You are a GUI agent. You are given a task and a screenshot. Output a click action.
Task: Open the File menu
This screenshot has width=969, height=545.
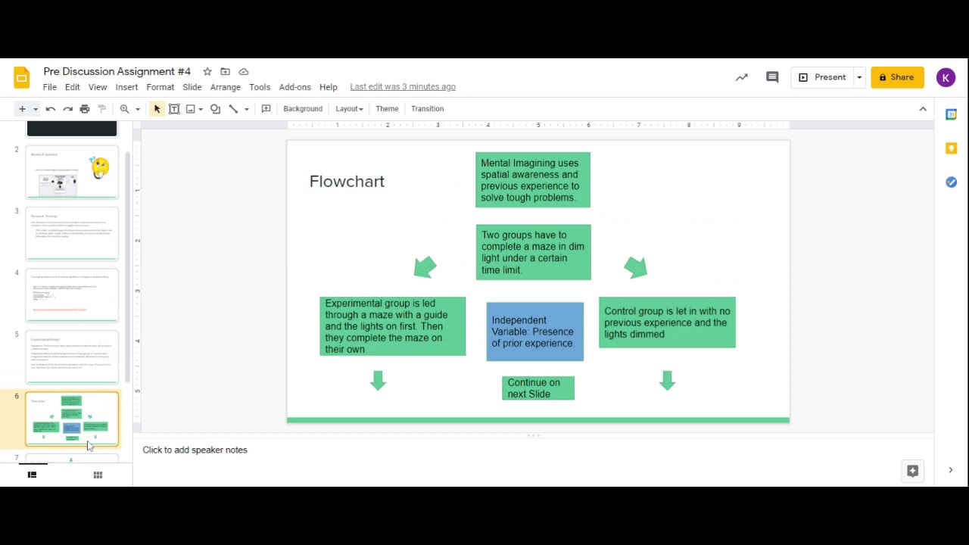[50, 87]
